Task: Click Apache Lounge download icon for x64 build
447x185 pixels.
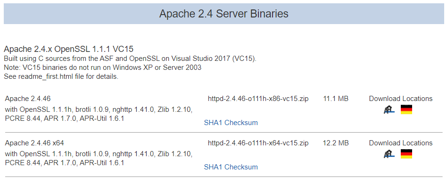Action: click(389, 154)
